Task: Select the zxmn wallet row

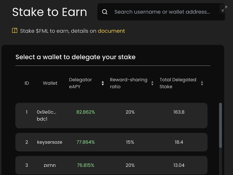Action: [x=111, y=165]
